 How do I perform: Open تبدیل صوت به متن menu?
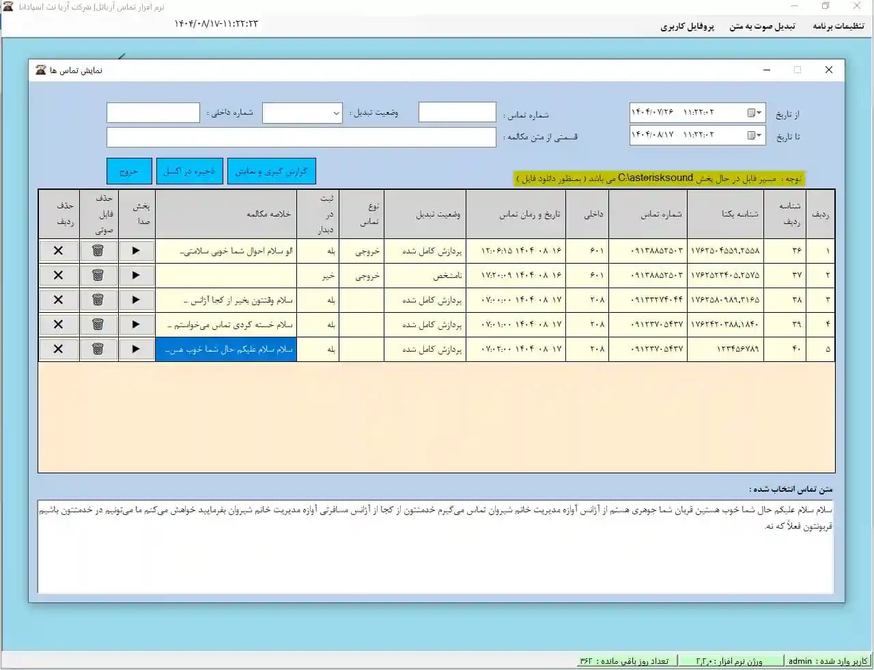tap(762, 26)
